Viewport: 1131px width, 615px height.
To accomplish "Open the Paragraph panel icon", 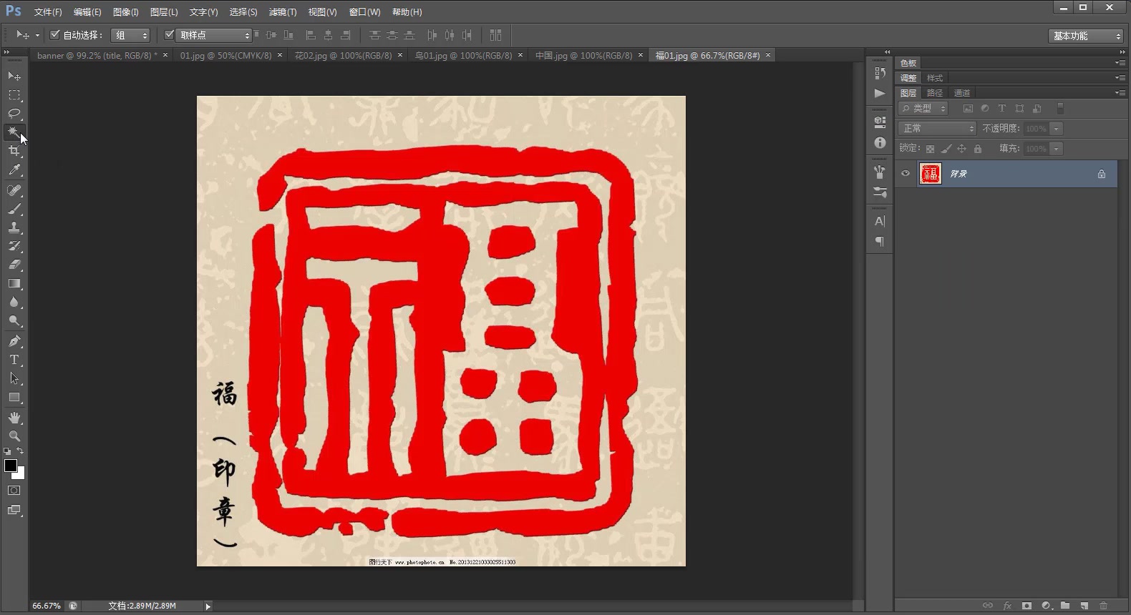I will 880,241.
